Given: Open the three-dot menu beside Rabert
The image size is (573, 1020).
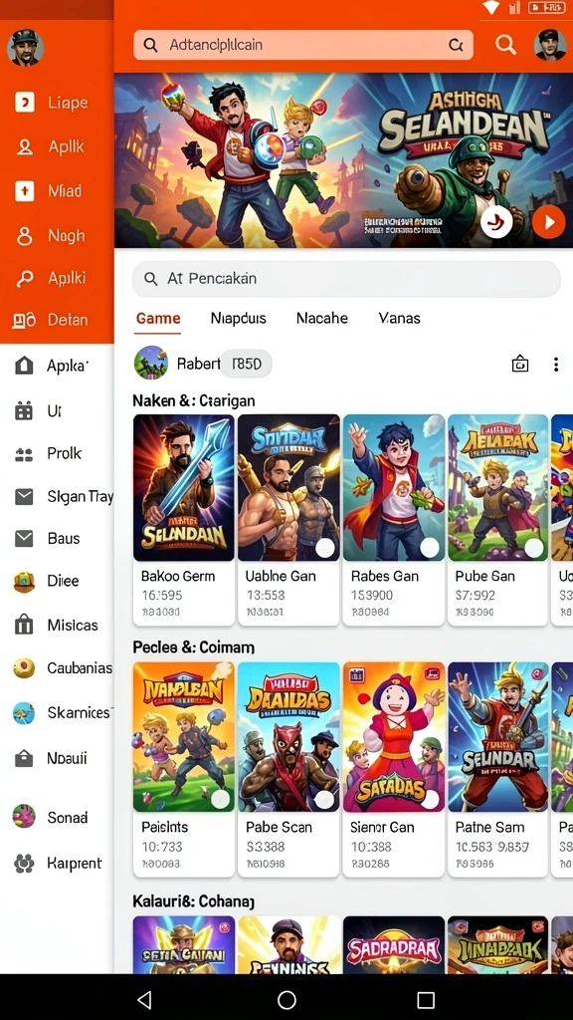Looking at the screenshot, I should point(555,365).
